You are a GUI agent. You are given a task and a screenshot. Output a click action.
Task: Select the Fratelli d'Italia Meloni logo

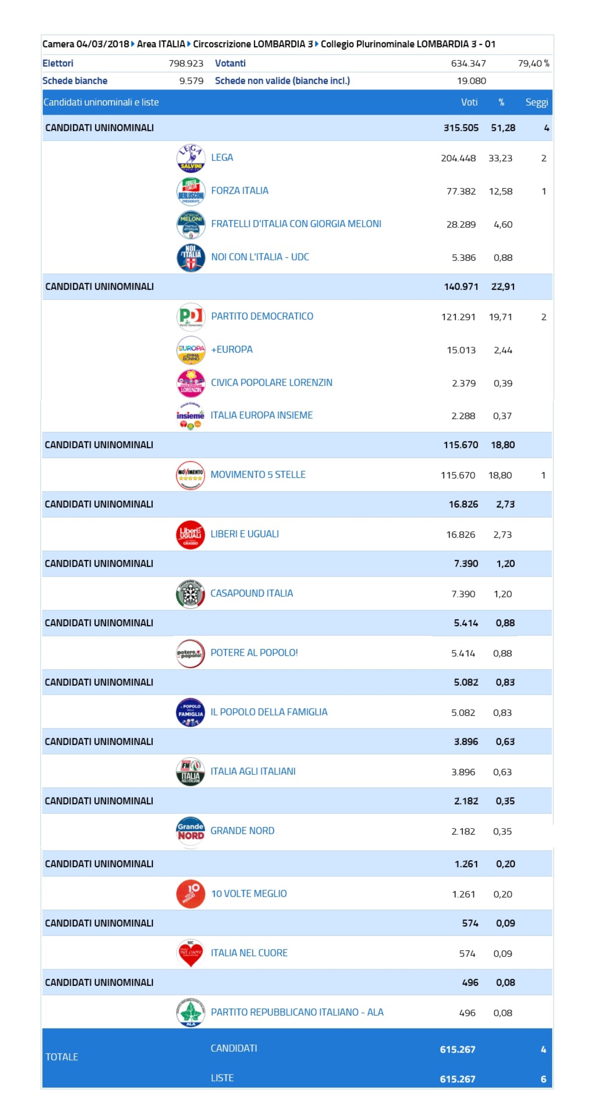pos(191,224)
